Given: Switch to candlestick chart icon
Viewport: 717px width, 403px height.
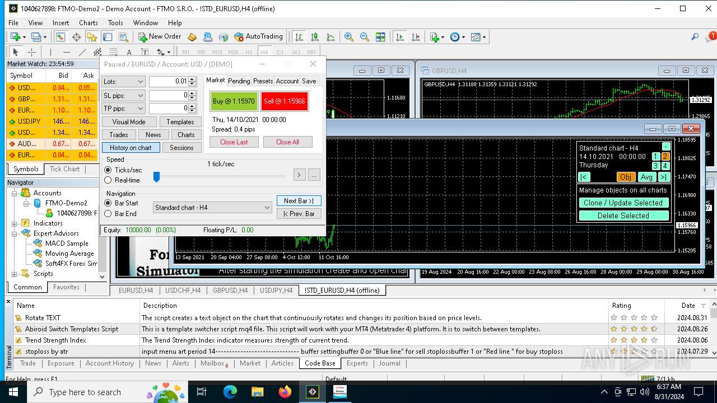Looking at the screenshot, I should click(x=315, y=37).
